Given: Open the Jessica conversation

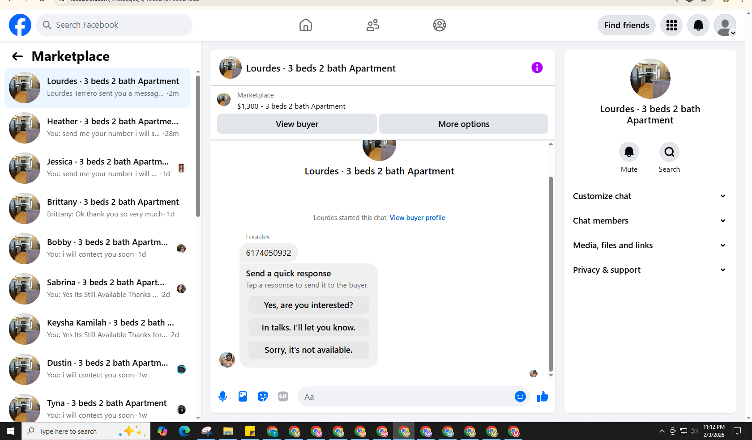Looking at the screenshot, I should pos(98,168).
